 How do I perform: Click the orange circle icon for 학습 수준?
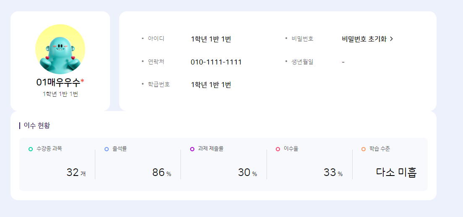(364, 149)
